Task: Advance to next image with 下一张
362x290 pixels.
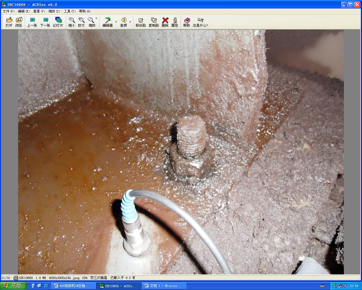Action: [45, 22]
